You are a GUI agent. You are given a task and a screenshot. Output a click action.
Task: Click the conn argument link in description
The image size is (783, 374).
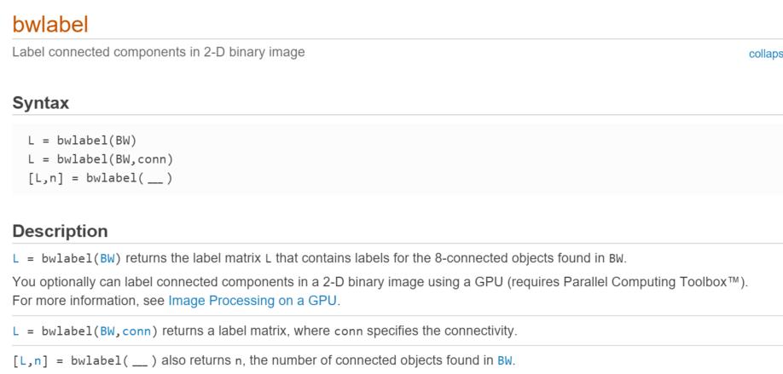[136, 331]
